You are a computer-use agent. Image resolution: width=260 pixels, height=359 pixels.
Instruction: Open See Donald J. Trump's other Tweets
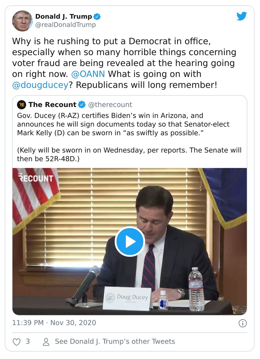pyautogui.click(x=115, y=341)
